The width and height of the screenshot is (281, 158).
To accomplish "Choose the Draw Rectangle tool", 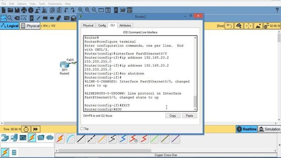I will [x=45, y=18].
